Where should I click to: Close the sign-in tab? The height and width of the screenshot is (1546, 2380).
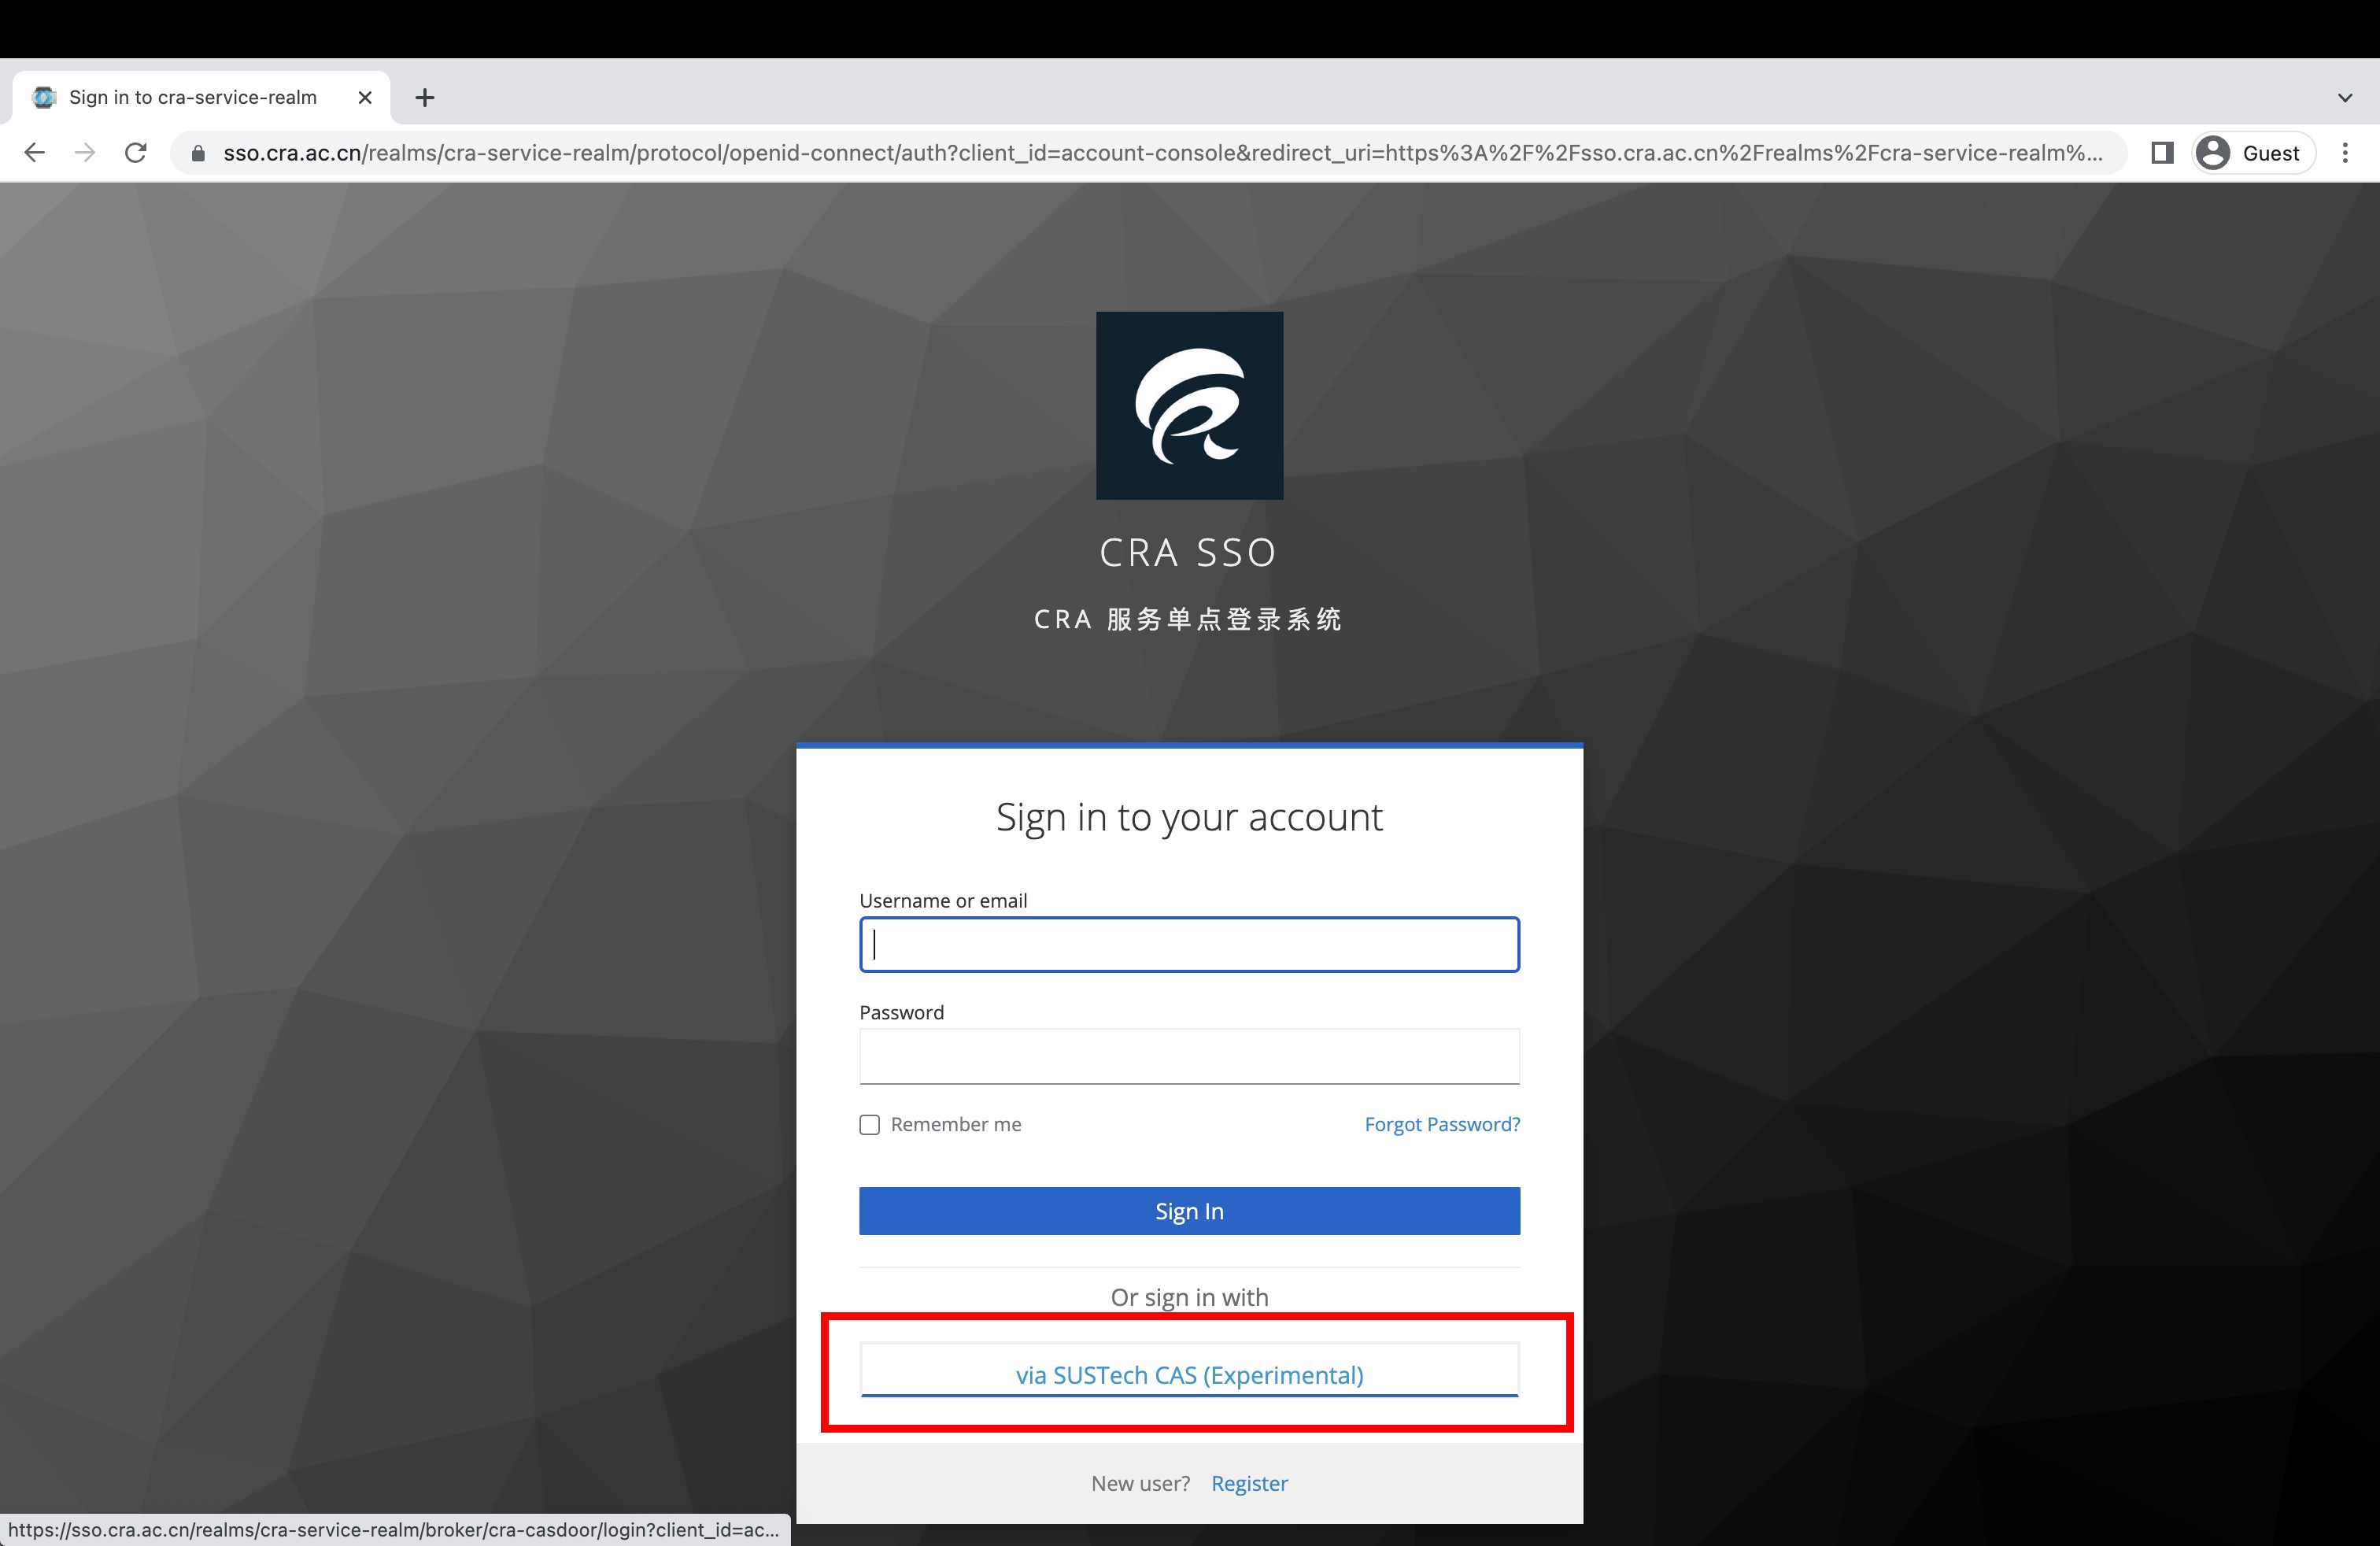tap(364, 97)
